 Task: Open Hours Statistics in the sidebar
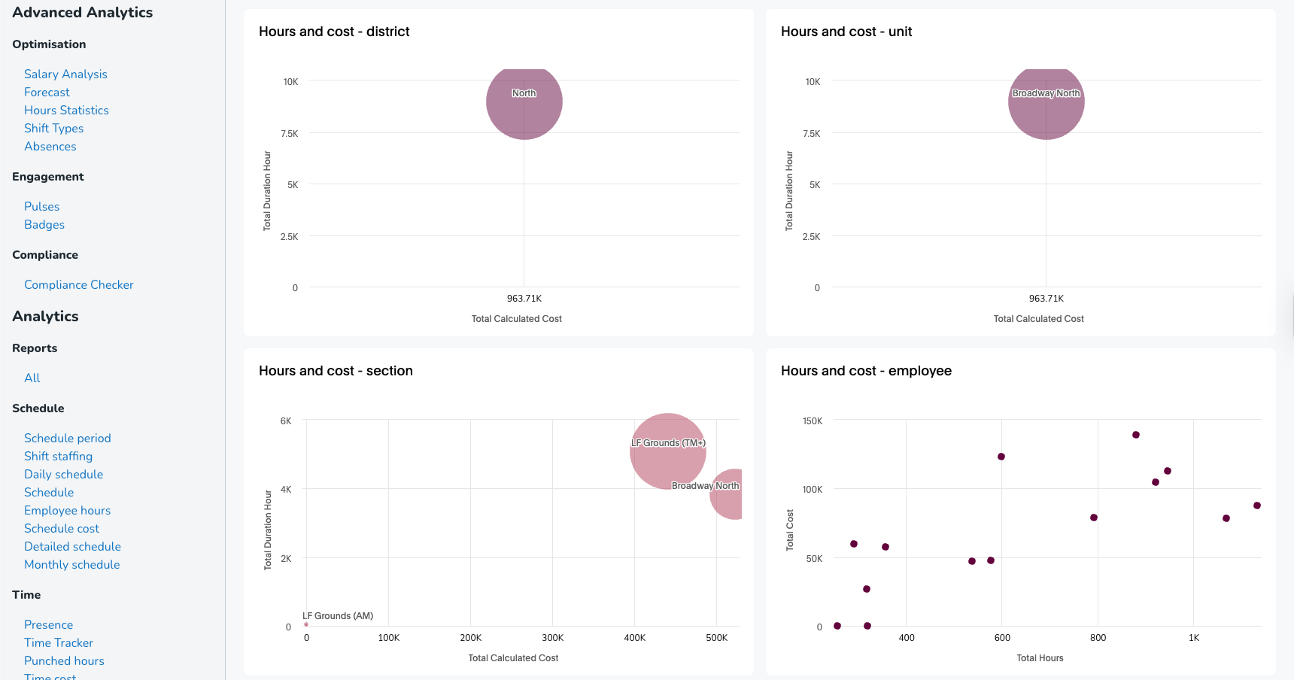click(66, 110)
